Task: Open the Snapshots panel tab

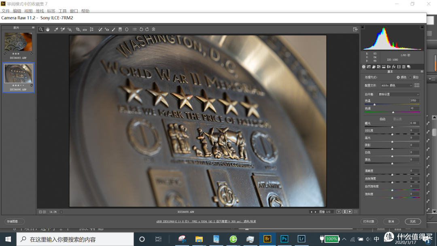Action: tap(409, 67)
